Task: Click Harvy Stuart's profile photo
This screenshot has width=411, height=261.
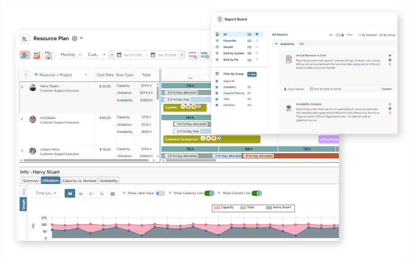Action: point(33,88)
